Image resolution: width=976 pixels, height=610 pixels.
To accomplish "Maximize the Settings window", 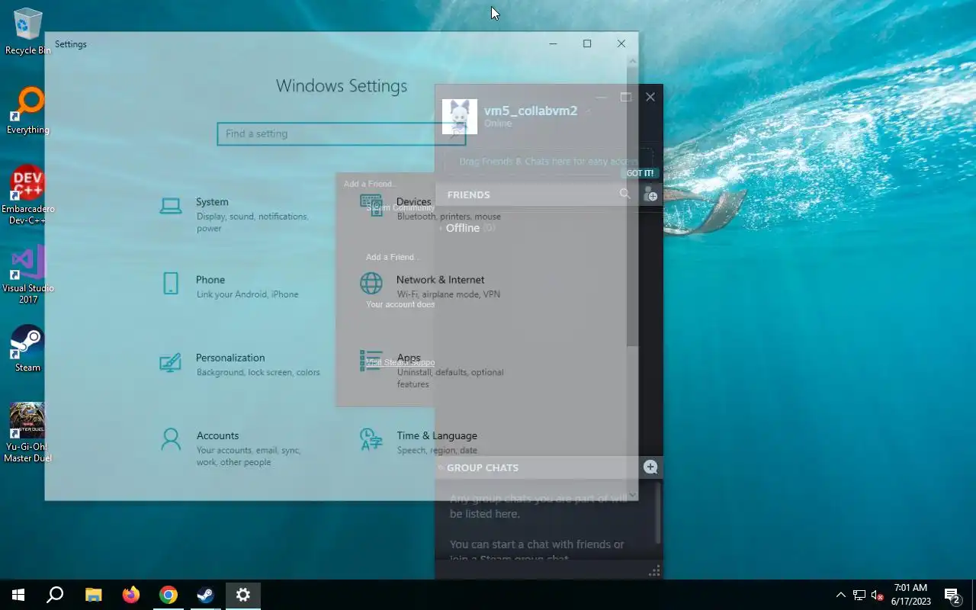I will [587, 43].
